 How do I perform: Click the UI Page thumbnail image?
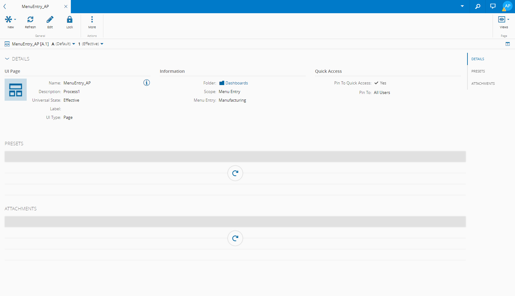pyautogui.click(x=16, y=90)
